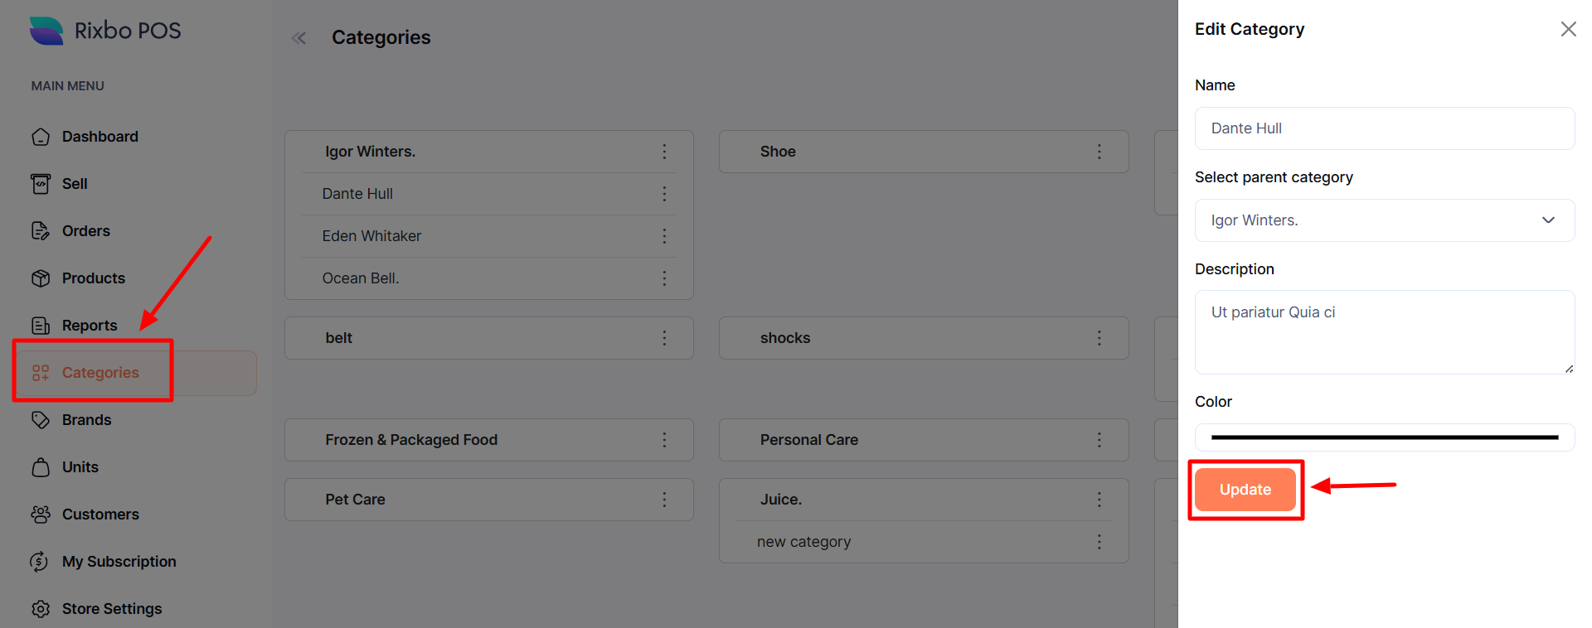
Task: Open three-dot menu for Personal Care
Action: coord(1099,440)
